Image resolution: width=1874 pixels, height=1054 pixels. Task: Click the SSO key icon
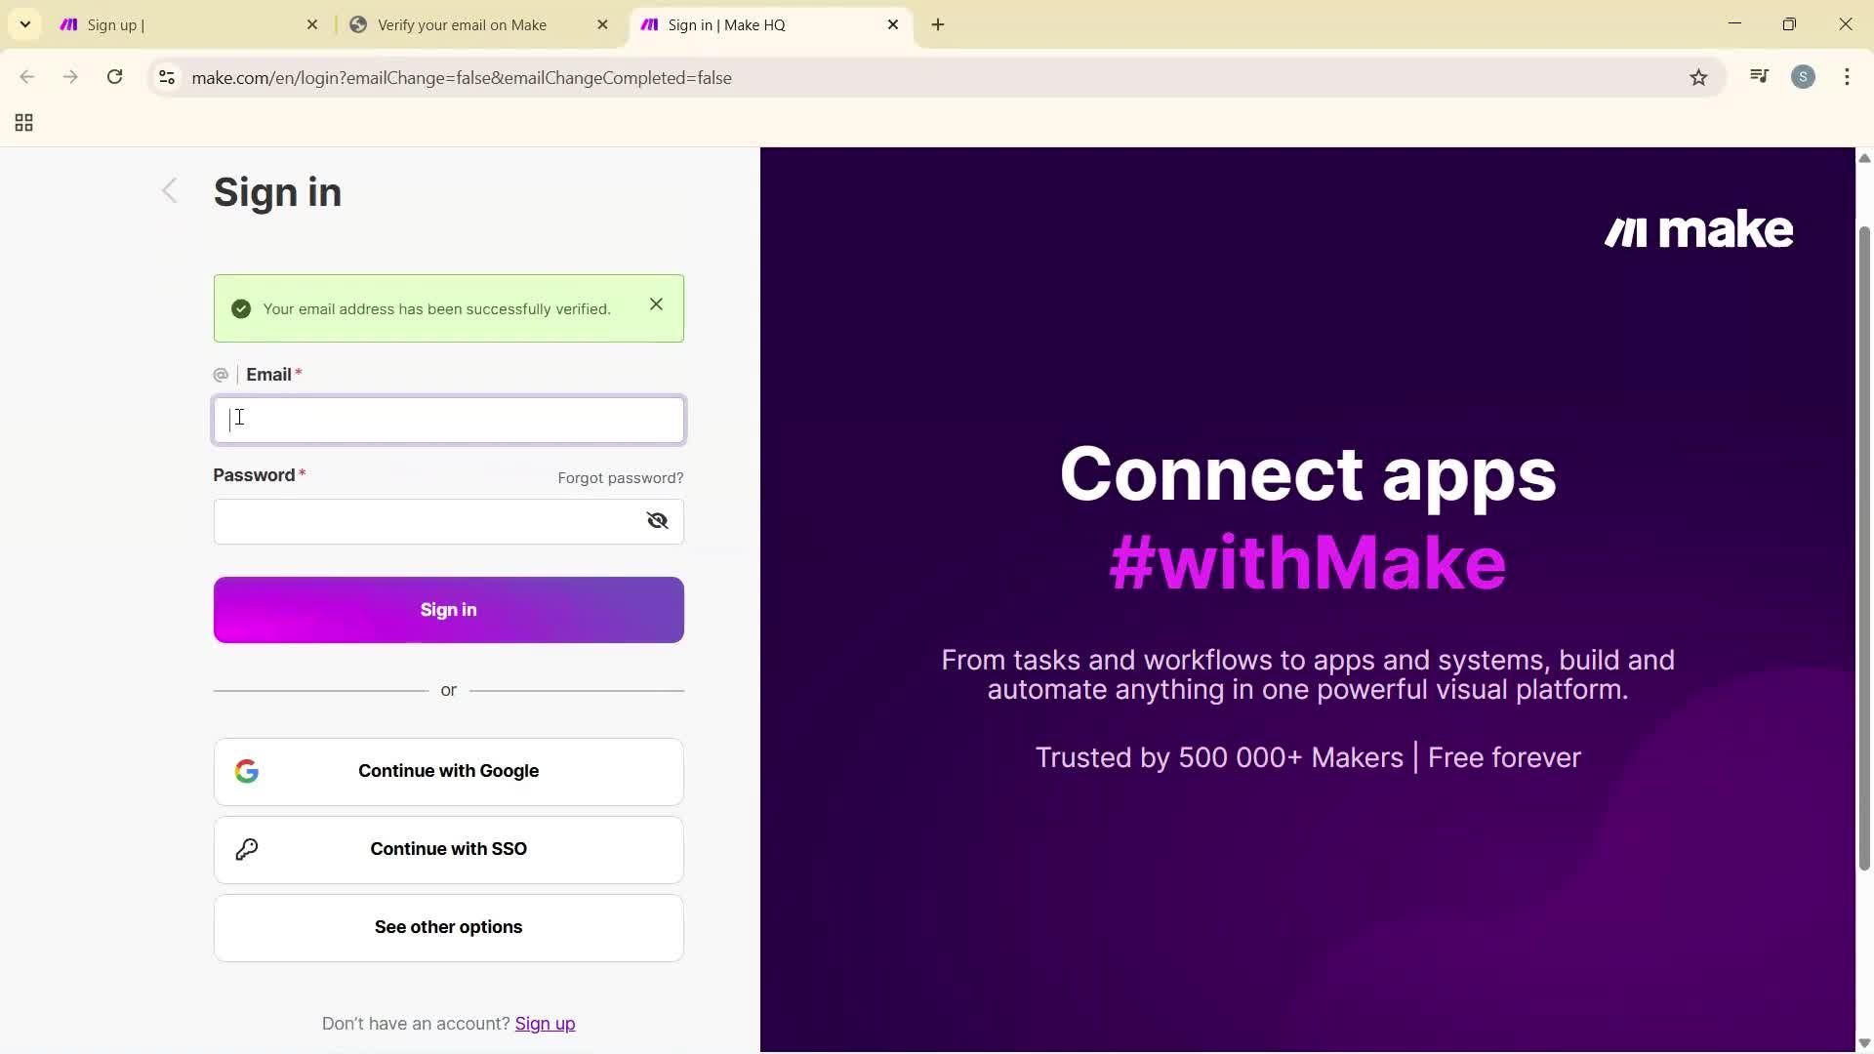247,848
